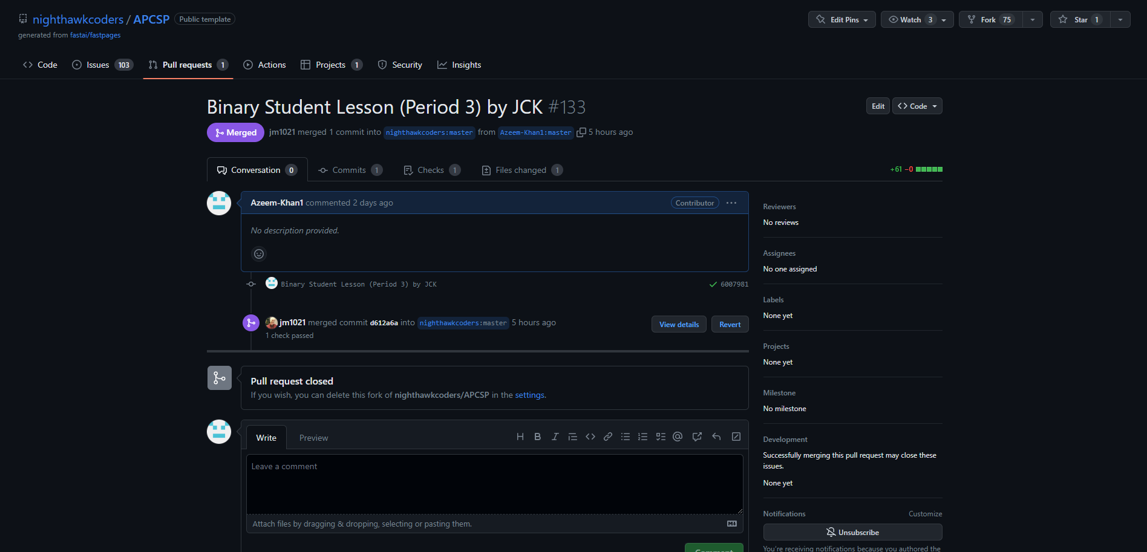1147x552 pixels.
Task: Click the Markdown supported icon below comment box
Action: click(x=732, y=524)
